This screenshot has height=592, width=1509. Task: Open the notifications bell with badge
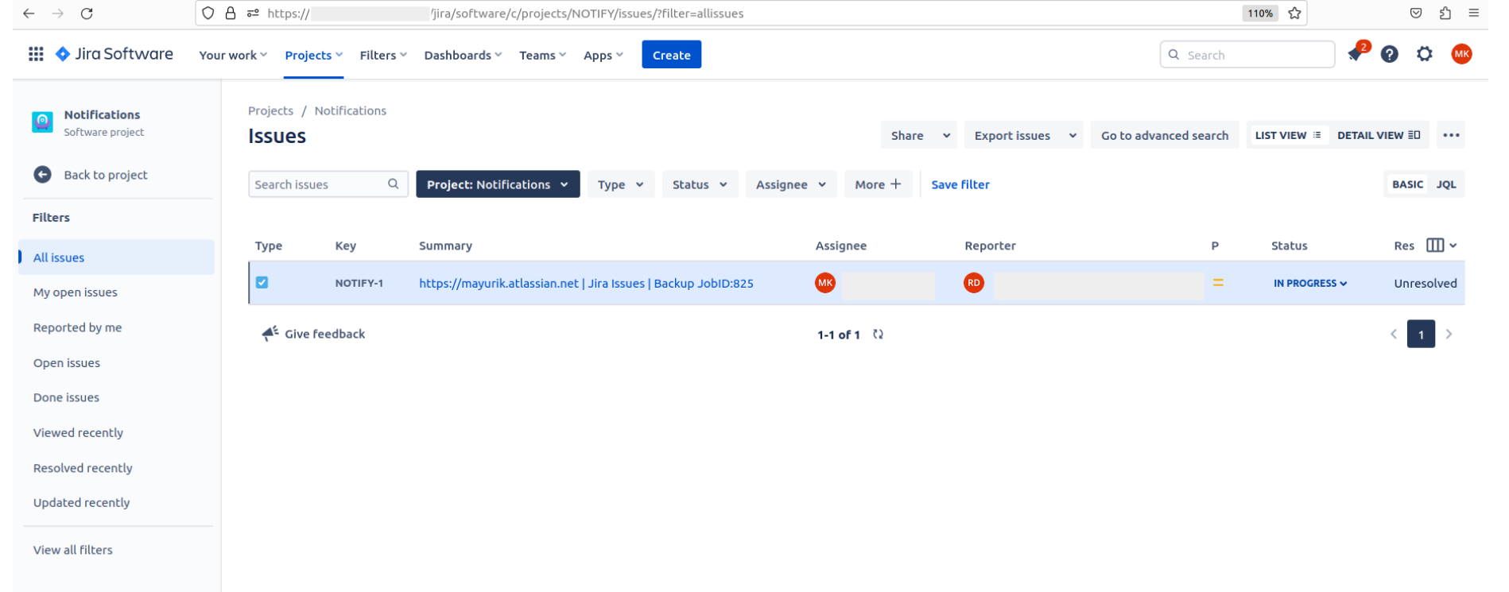pyautogui.click(x=1356, y=54)
